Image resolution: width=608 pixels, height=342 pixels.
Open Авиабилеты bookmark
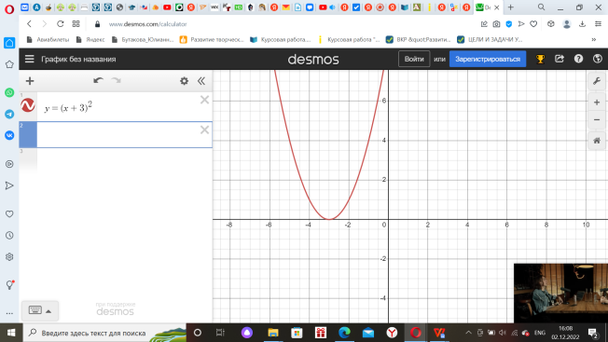click(48, 39)
